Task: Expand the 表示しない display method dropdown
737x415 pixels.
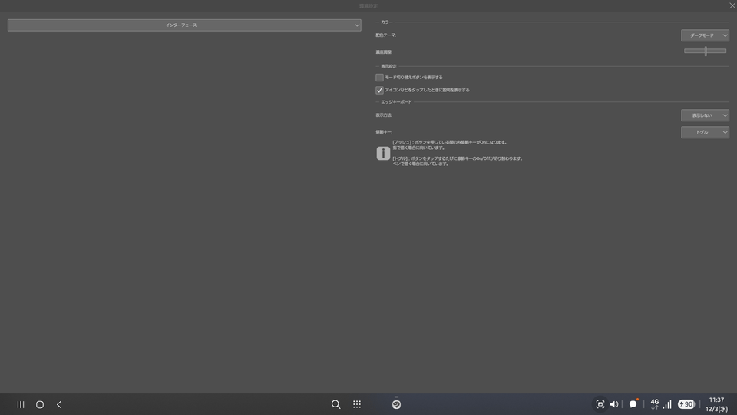Action: [x=705, y=115]
